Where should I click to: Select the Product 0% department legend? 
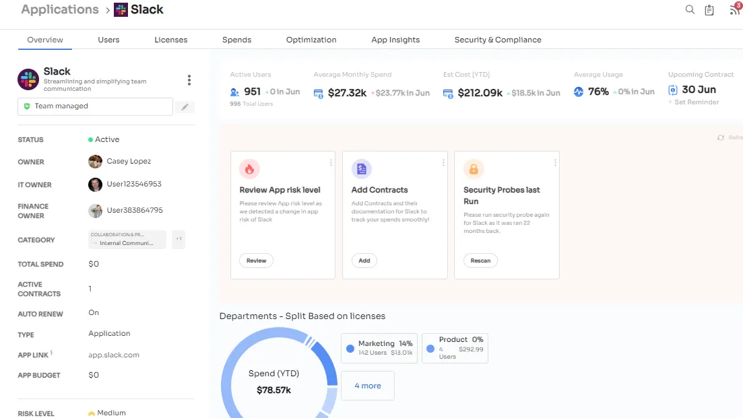[455, 349]
